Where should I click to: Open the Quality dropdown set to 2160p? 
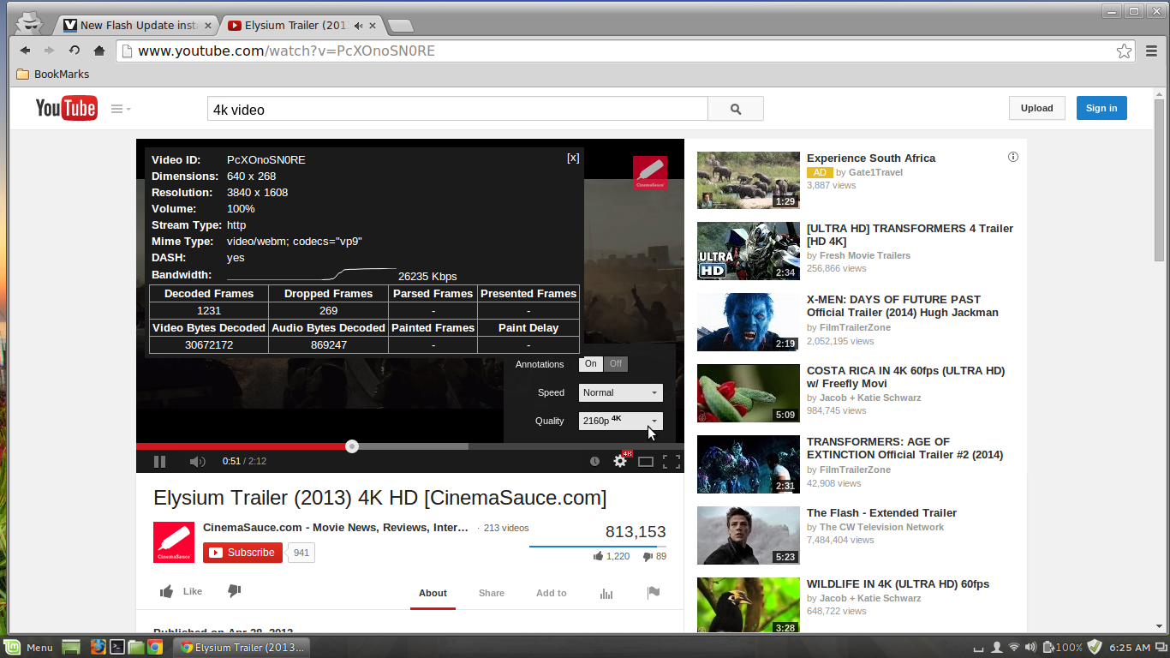point(621,421)
